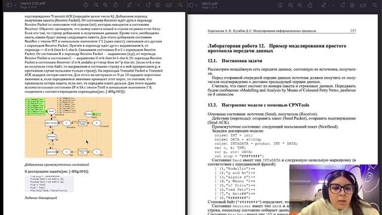Open sidebar view menu arrow in lab12.pdf window
The image size is (382, 215).
pos(196,5)
